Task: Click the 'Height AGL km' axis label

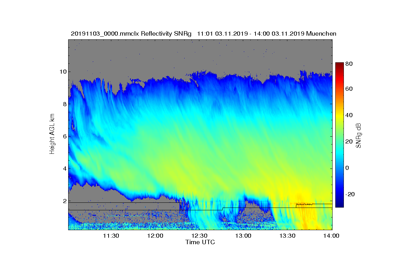Action: (52, 135)
